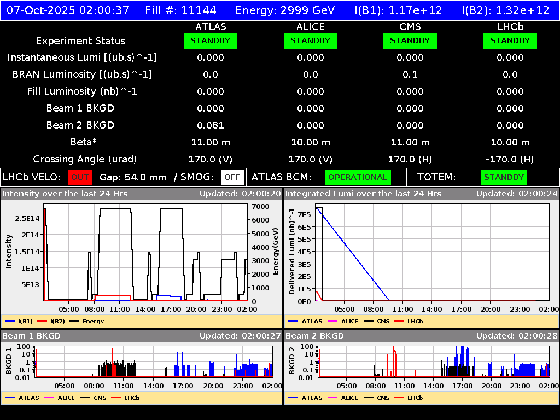
Task: Select the Experiment Status row label
Action: click(x=80, y=40)
